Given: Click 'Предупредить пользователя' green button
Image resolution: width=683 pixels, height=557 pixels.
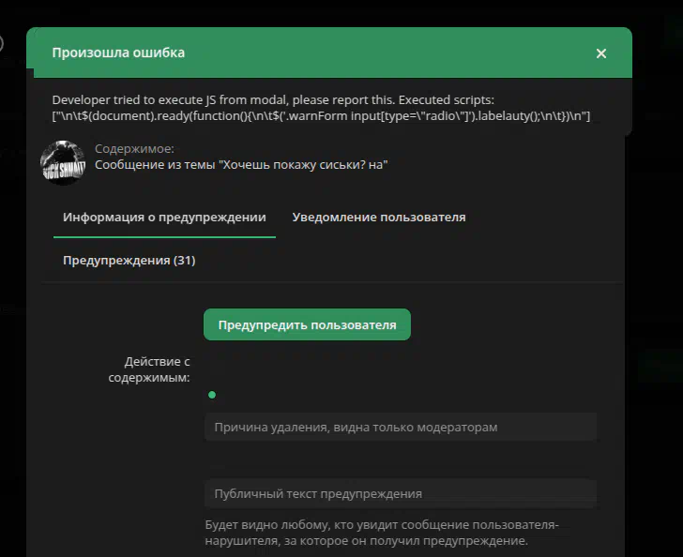Looking at the screenshot, I should pos(307,324).
